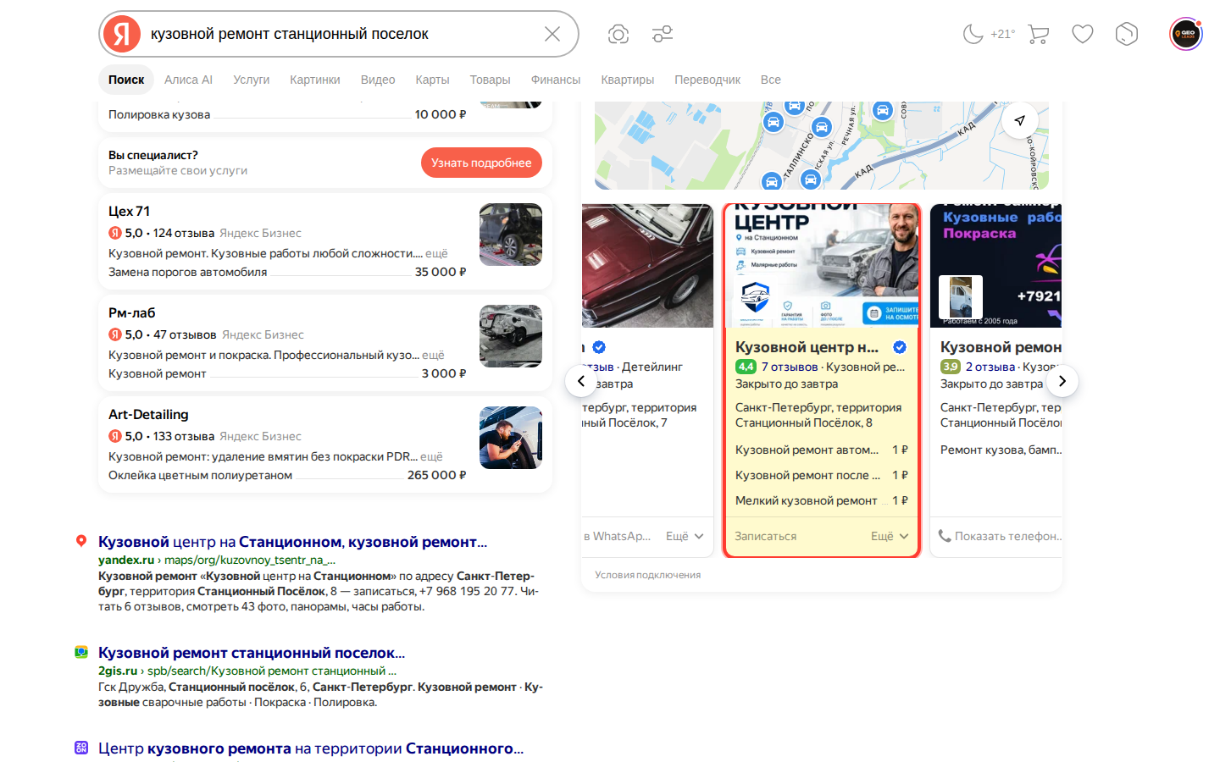Open the Товары tab
The image size is (1220, 762).
coord(491,80)
